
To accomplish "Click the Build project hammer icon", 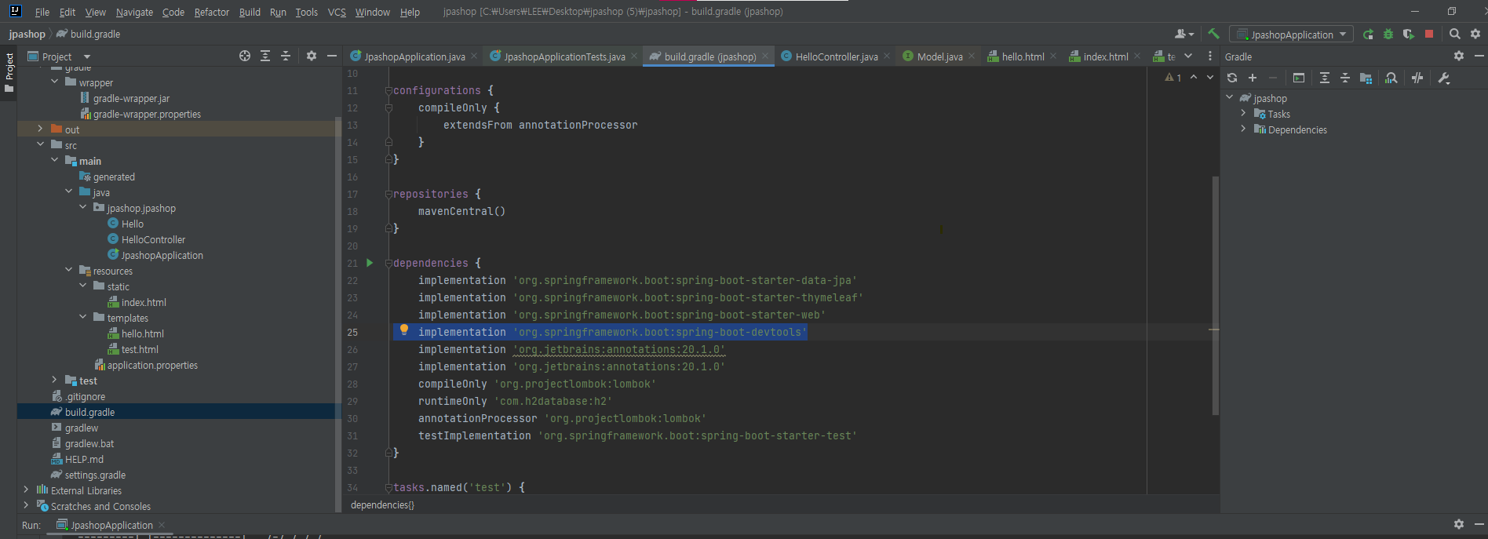I will coord(1213,34).
